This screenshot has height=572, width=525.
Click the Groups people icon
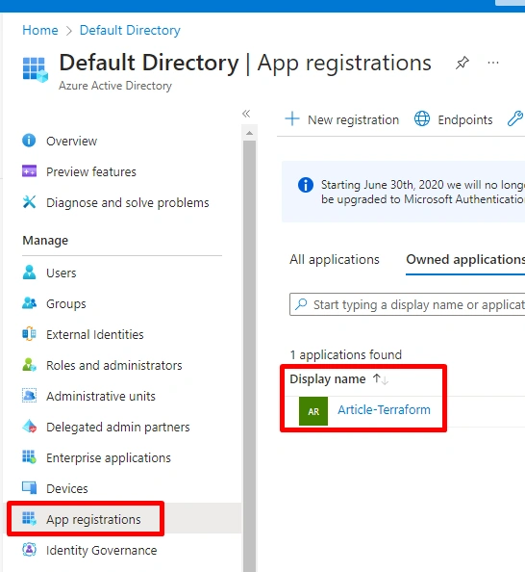[x=29, y=302]
